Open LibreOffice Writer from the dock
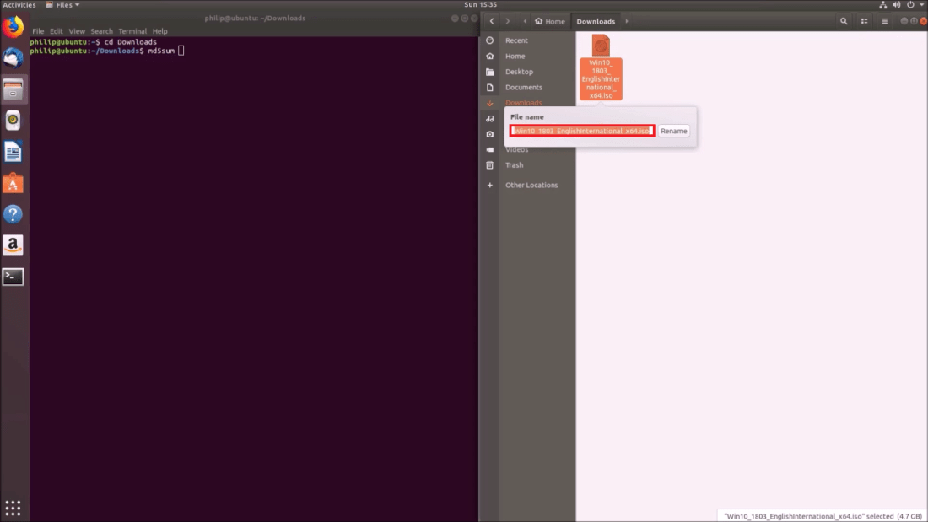 [x=13, y=152]
